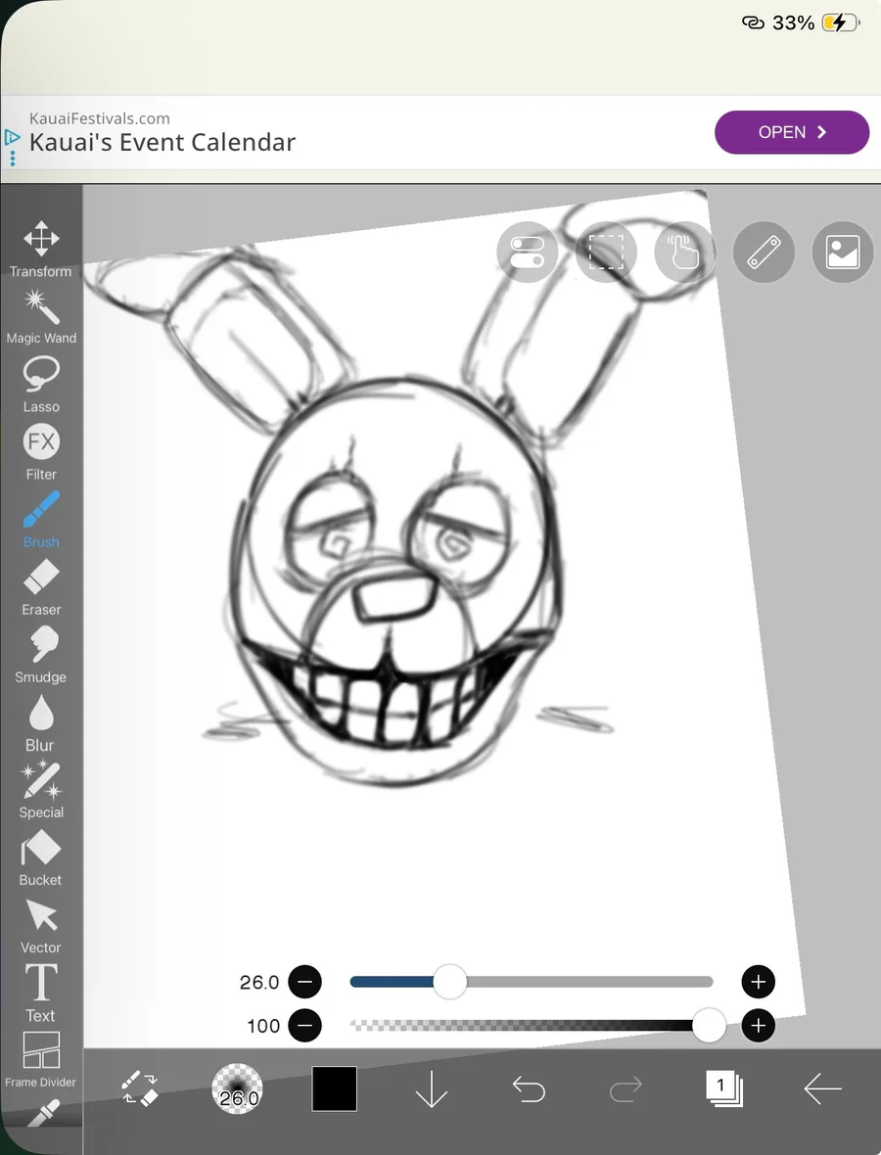
Task: Open brush settings showing 26.0
Action: [x=237, y=1088]
